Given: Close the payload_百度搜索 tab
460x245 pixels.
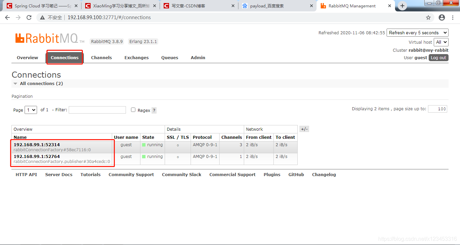Looking at the screenshot, I should point(311,6).
